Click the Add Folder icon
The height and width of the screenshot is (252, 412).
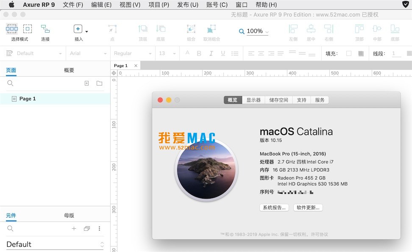click(x=99, y=83)
